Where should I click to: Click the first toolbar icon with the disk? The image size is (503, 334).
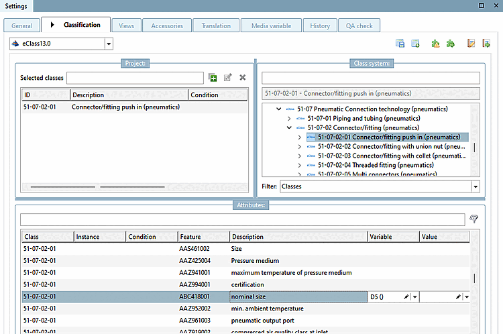pos(400,44)
